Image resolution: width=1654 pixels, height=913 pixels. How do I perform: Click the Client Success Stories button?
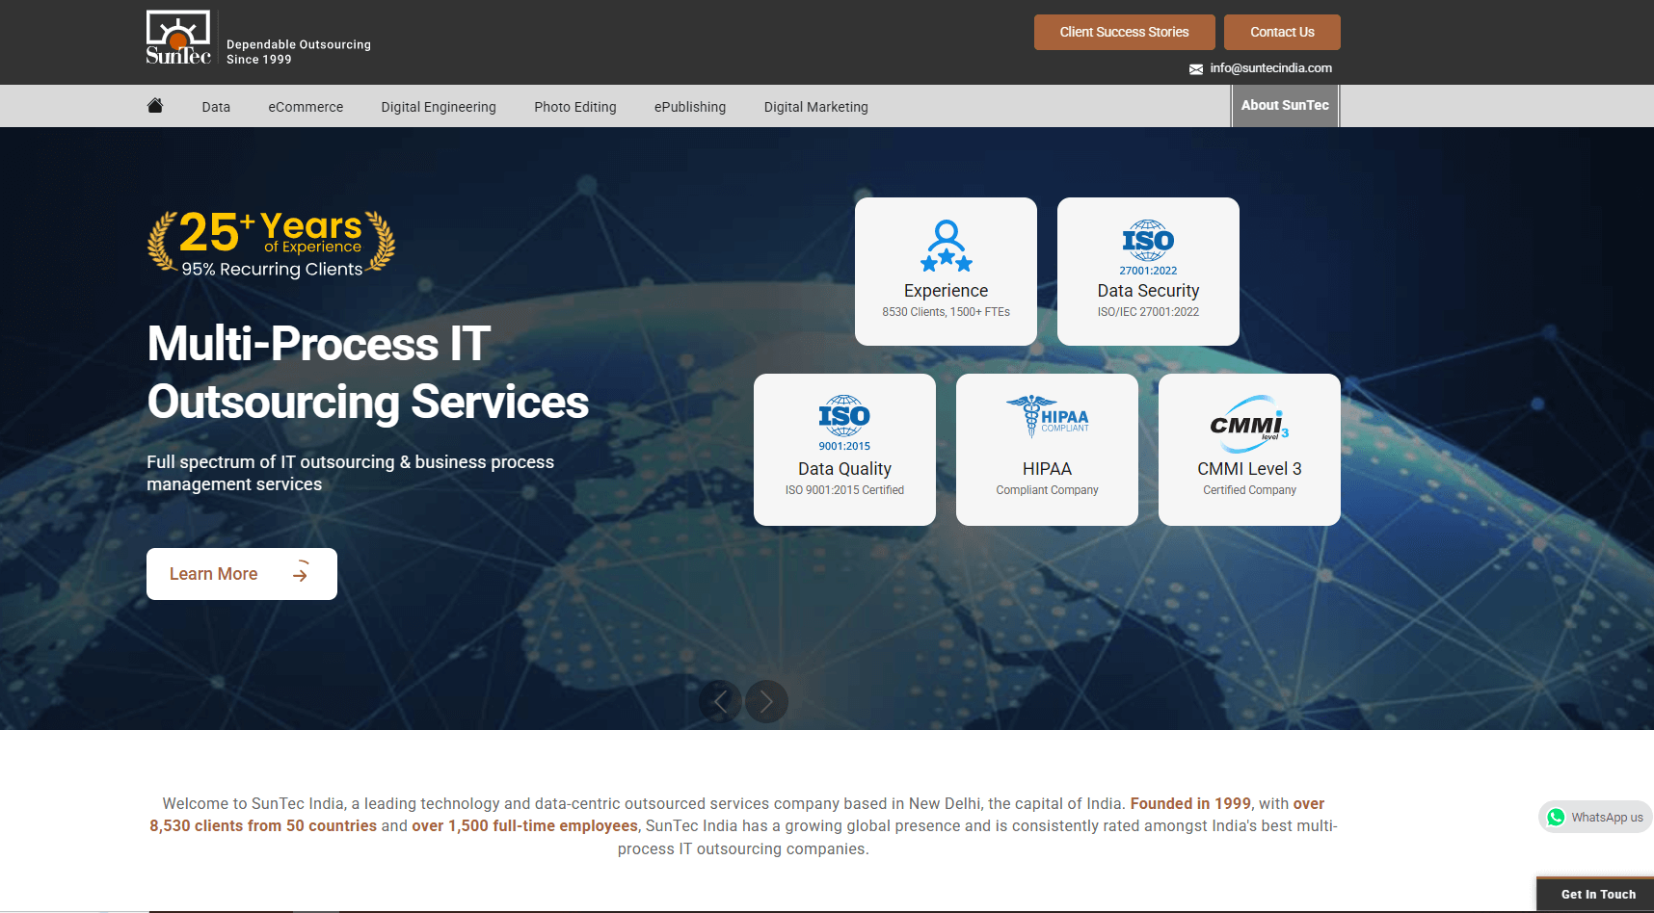(1124, 32)
